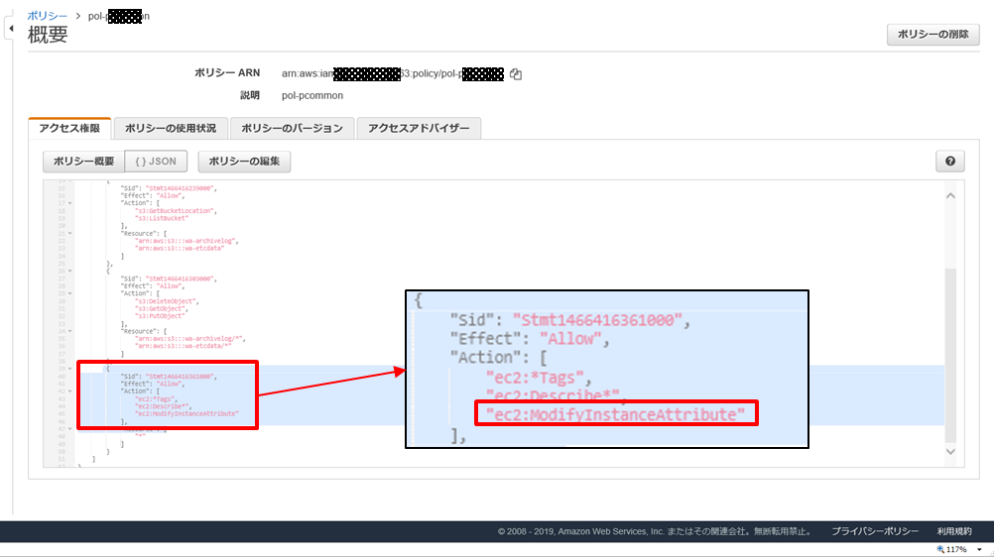Open the ポリシーの使用状況 tab
994x557 pixels.
(171, 129)
